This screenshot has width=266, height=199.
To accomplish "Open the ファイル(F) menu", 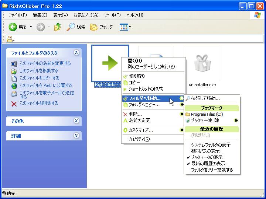I will click(18, 15).
